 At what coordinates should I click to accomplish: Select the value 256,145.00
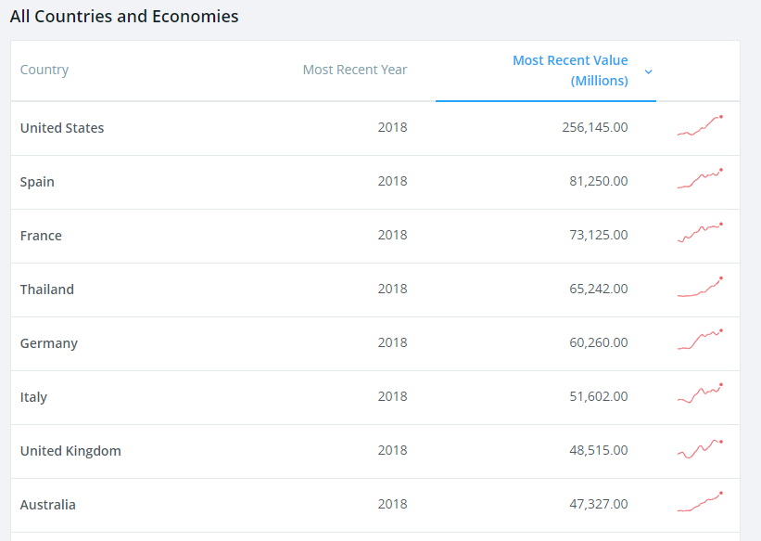(x=595, y=127)
